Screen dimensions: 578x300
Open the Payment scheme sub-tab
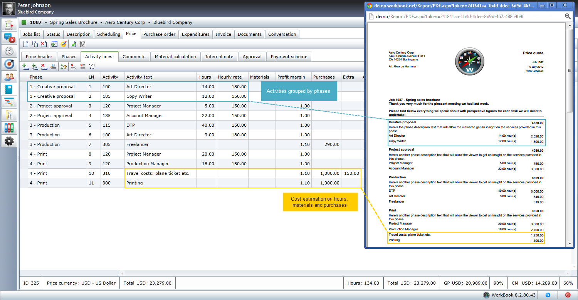tap(289, 57)
